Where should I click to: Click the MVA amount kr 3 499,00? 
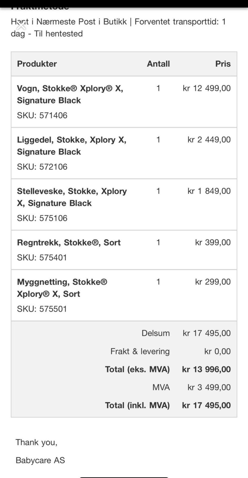pos(209,387)
